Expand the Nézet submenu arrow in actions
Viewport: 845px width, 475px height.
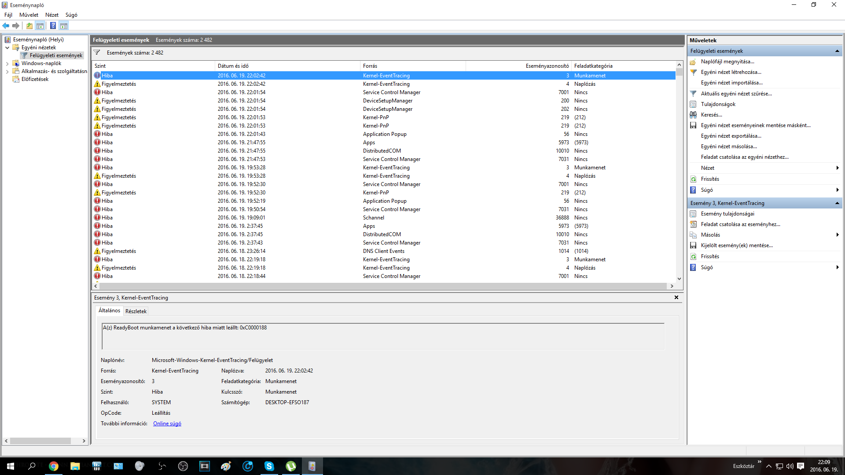837,168
